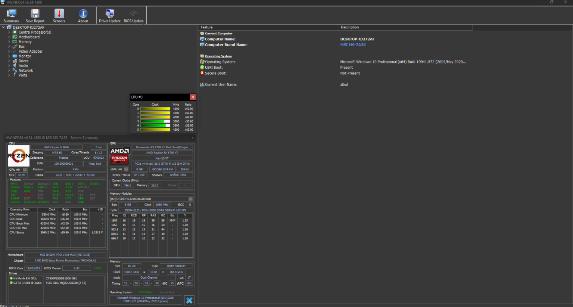The width and height of the screenshot is (573, 307).
Task: Click the CPU Status operating point row
Action: (56, 232)
